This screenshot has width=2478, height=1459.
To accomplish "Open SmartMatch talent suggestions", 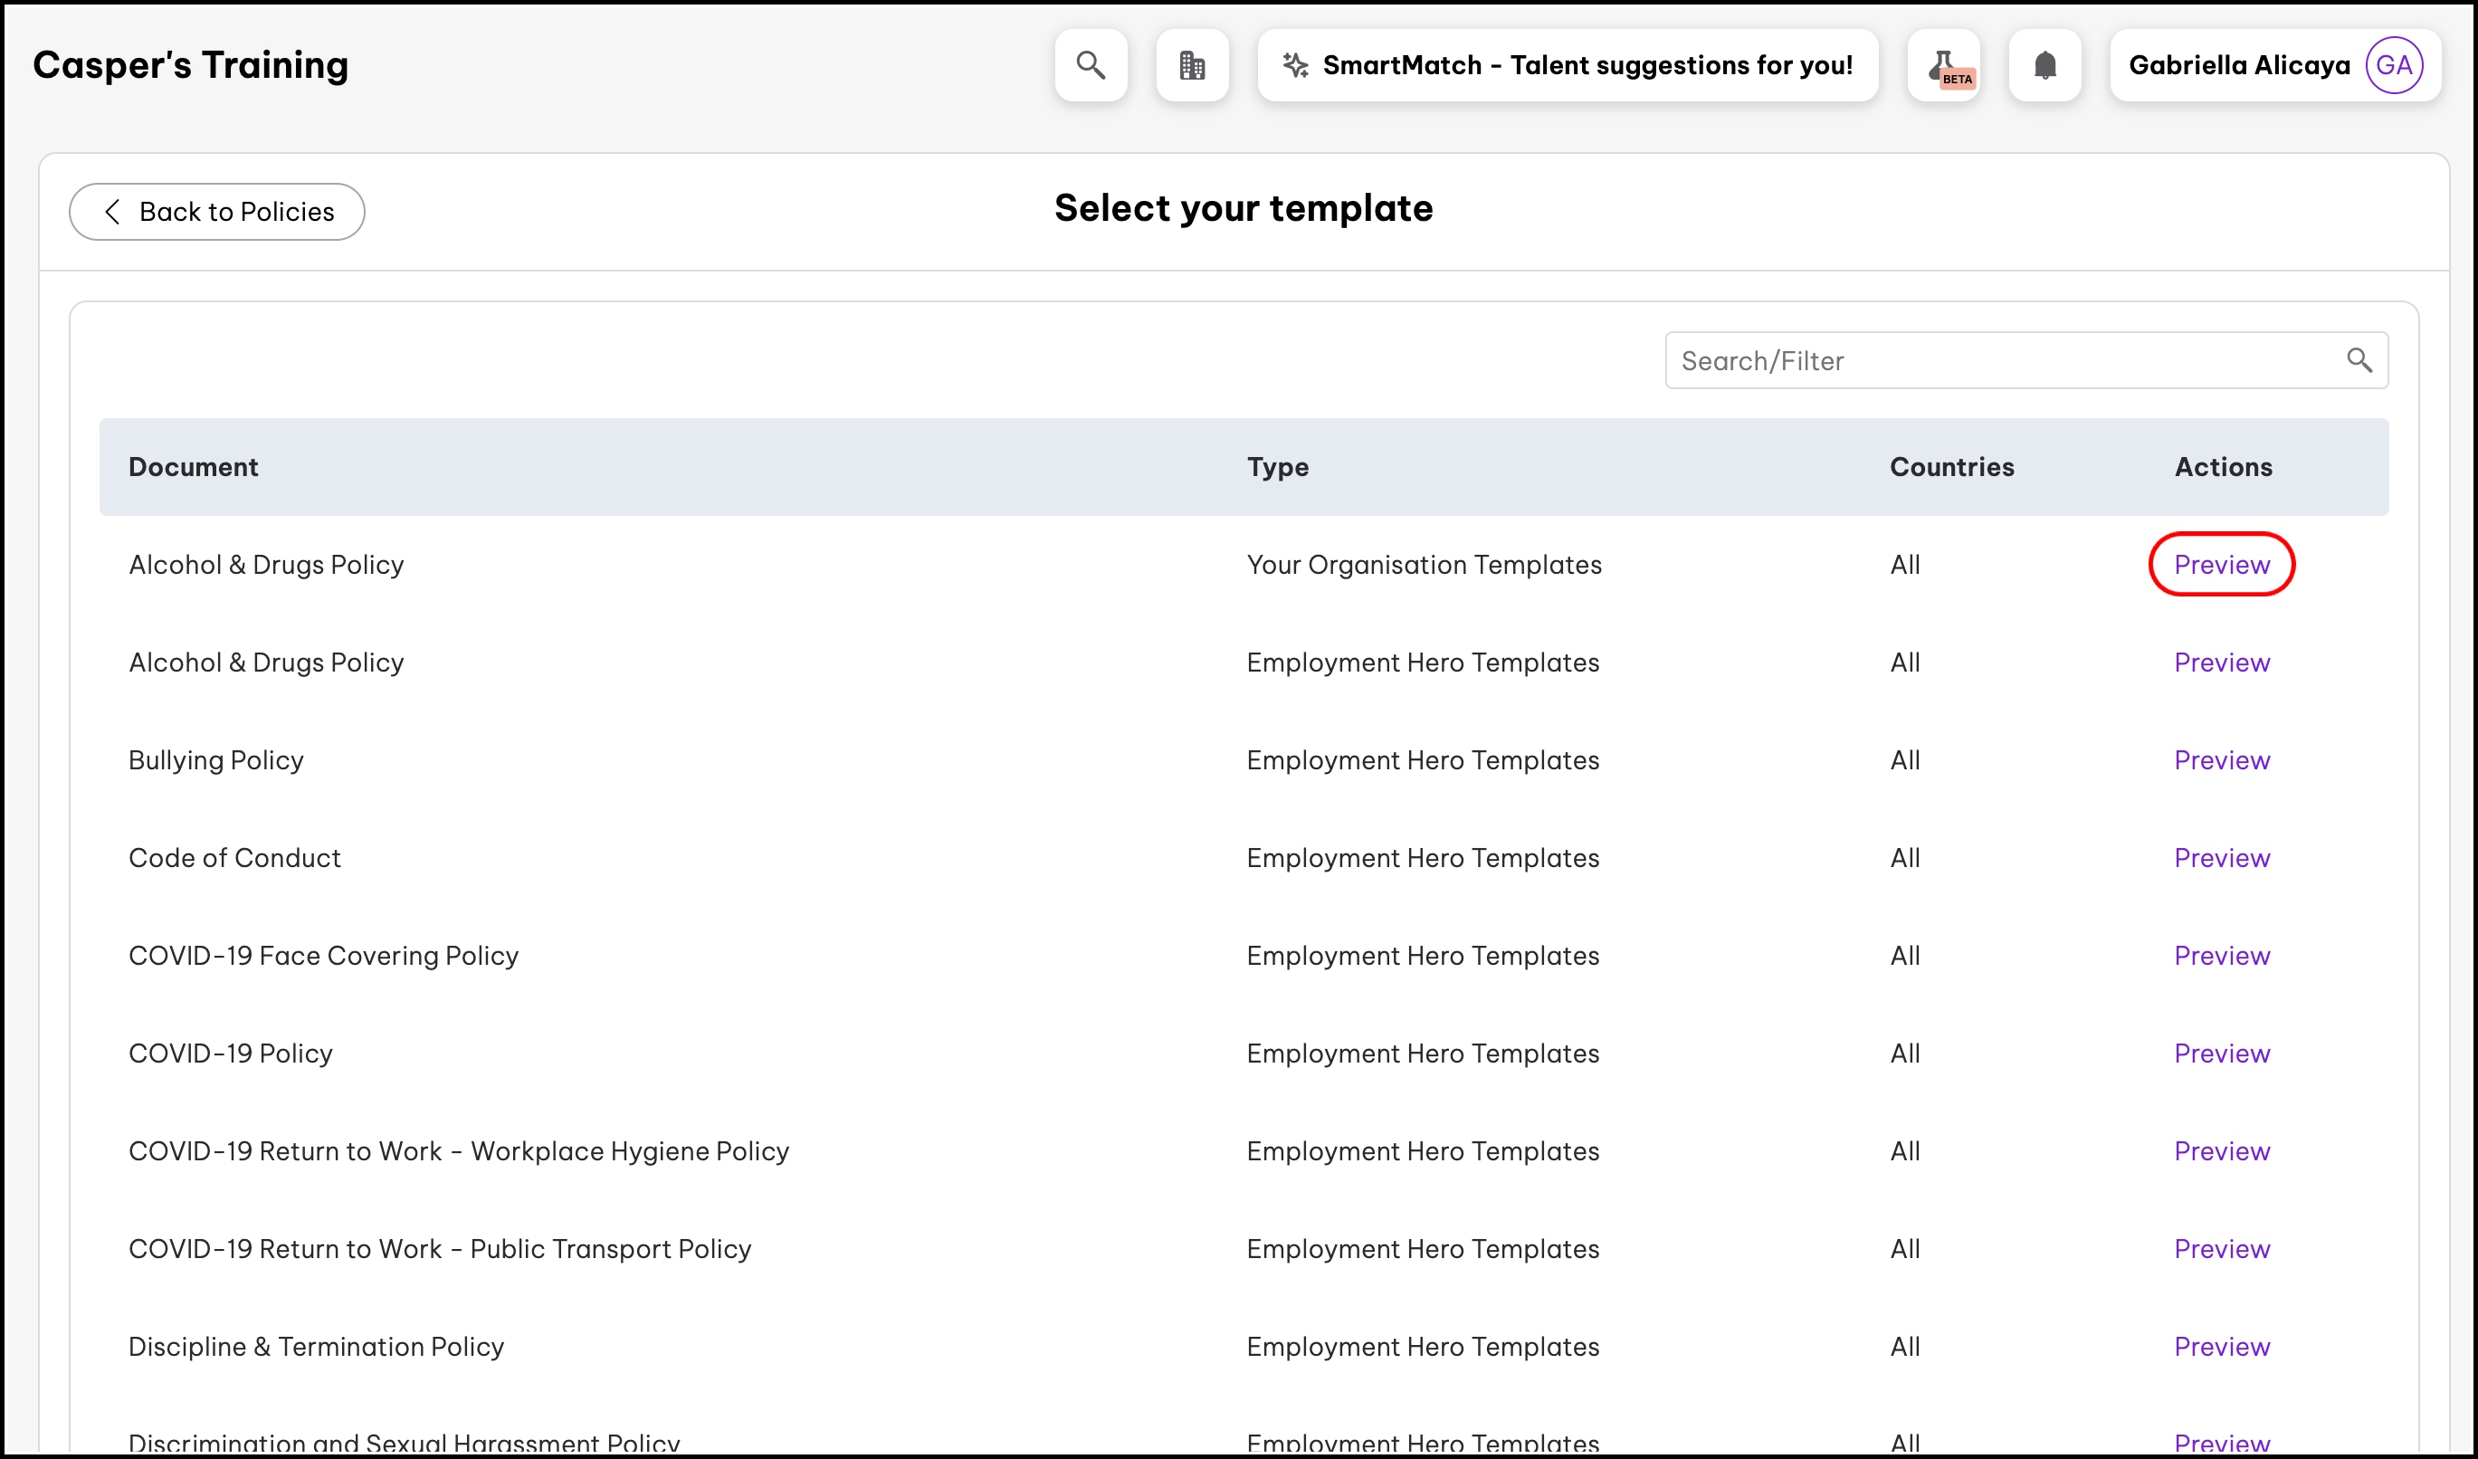I will point(1568,65).
